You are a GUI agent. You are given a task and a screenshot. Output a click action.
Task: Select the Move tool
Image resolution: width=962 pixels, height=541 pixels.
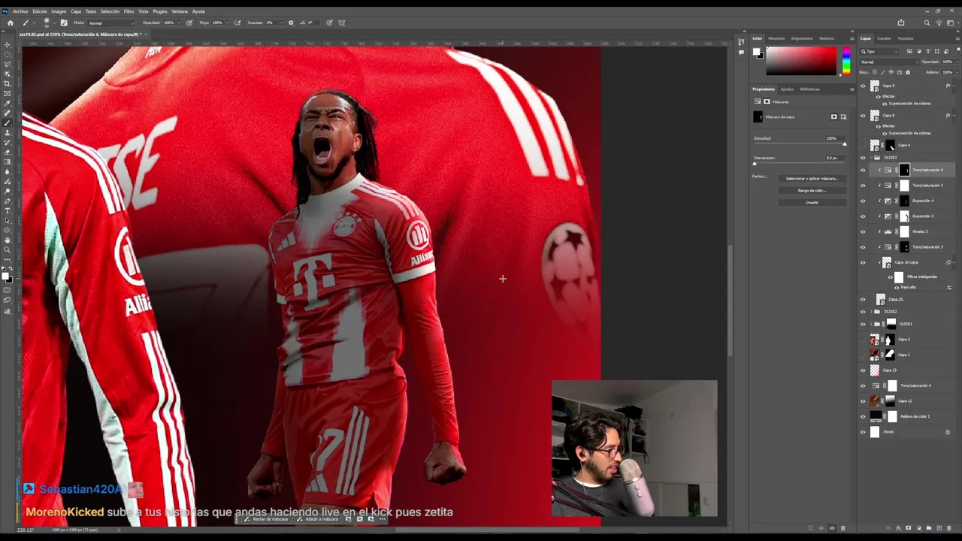(x=8, y=45)
